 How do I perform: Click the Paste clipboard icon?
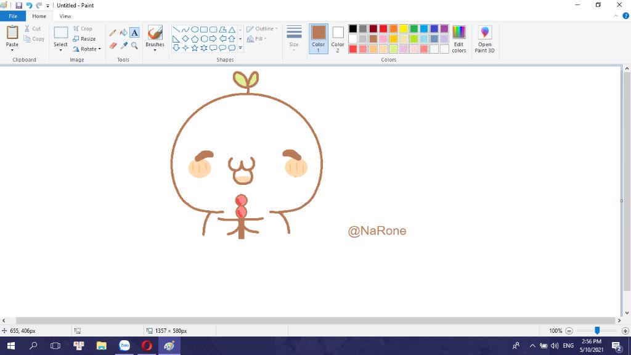click(12, 33)
